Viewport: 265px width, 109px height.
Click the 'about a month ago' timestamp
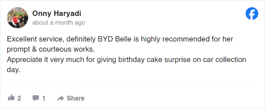tap(59, 23)
